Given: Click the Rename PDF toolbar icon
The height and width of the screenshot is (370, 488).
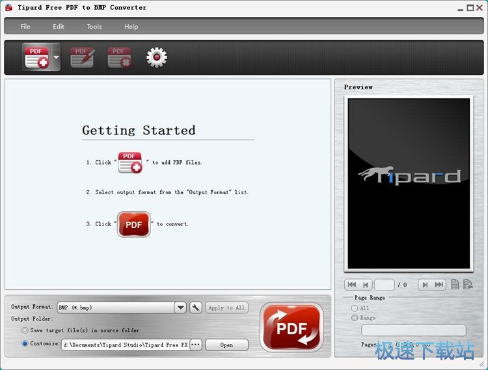Looking at the screenshot, I should point(82,57).
